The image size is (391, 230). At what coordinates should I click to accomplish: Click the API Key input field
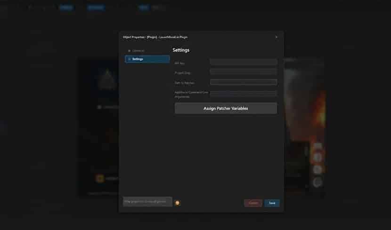click(244, 62)
